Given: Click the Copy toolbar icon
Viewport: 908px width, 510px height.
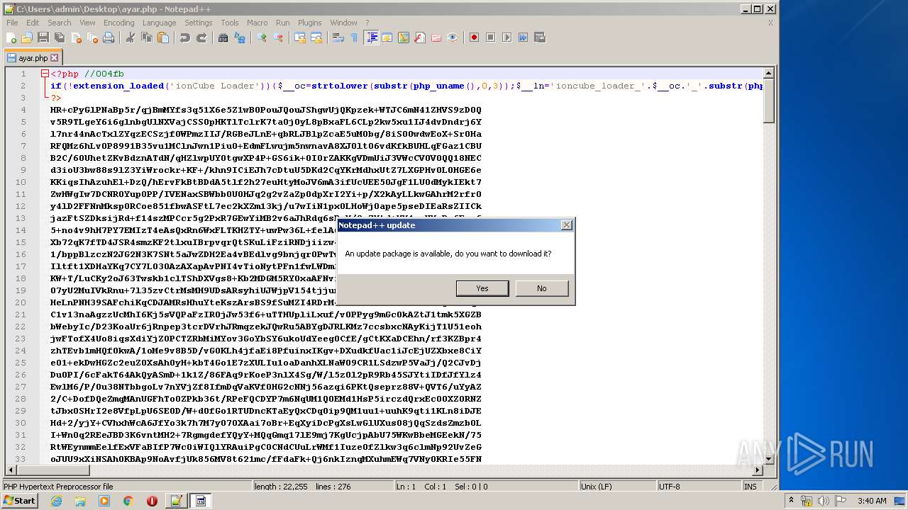Looking at the screenshot, I should (x=146, y=38).
